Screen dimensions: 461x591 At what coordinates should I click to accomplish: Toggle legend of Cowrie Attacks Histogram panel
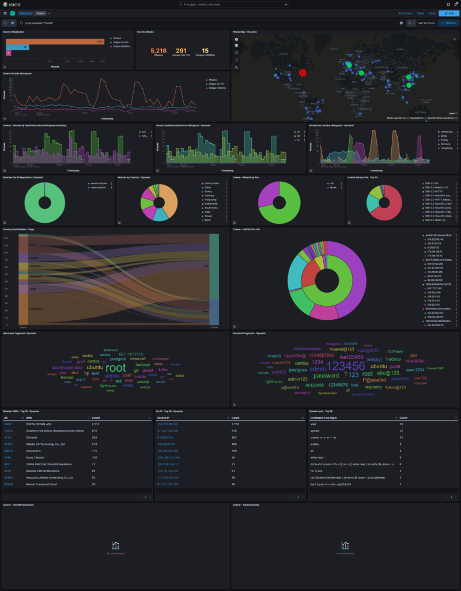[x=5, y=119]
